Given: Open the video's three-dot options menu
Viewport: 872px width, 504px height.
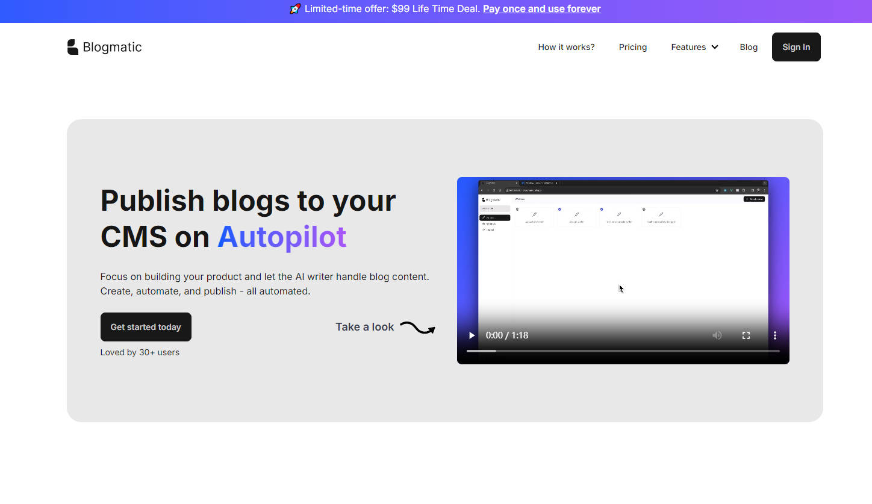Looking at the screenshot, I should pos(774,335).
